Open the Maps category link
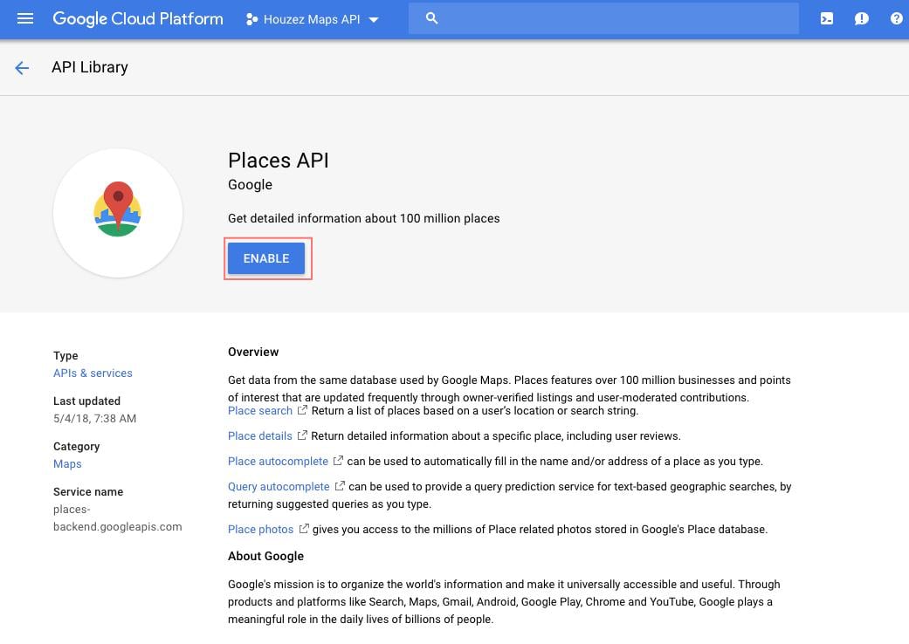The width and height of the screenshot is (909, 644). (67, 464)
